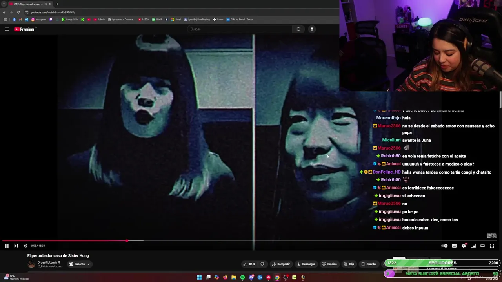
Task: Open the Suscrito notification dropdown
Action: (80, 264)
